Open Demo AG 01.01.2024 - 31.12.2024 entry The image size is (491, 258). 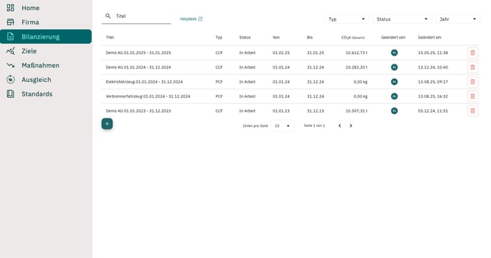[138, 67]
